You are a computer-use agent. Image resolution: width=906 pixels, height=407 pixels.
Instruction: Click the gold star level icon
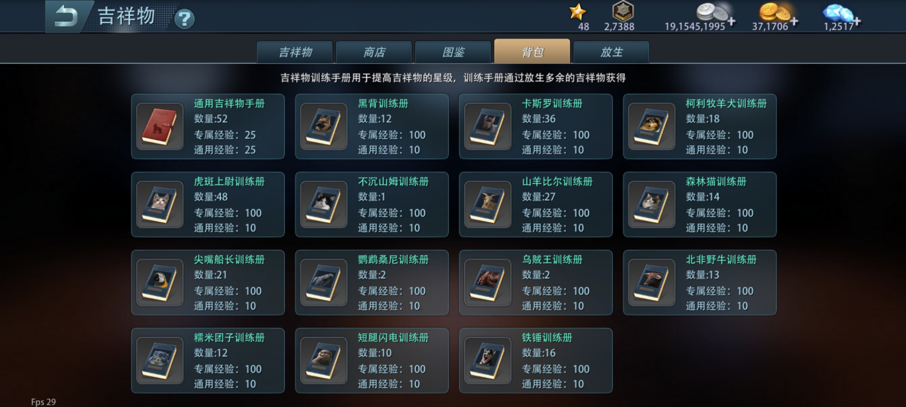tap(577, 12)
